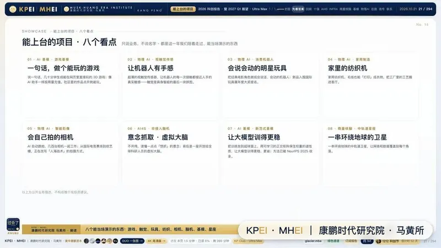The height and width of the screenshot is (248, 441).
Task: Open card 05 会自己拍的相机
Action: [71, 154]
